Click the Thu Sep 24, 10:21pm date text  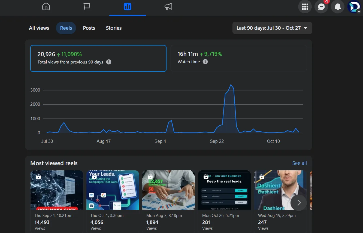53,215
